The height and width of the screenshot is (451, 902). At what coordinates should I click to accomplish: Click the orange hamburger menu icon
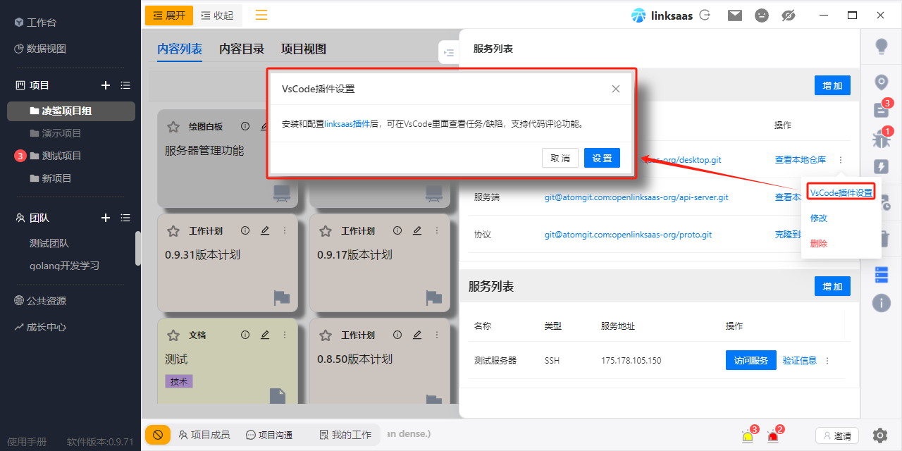(261, 15)
